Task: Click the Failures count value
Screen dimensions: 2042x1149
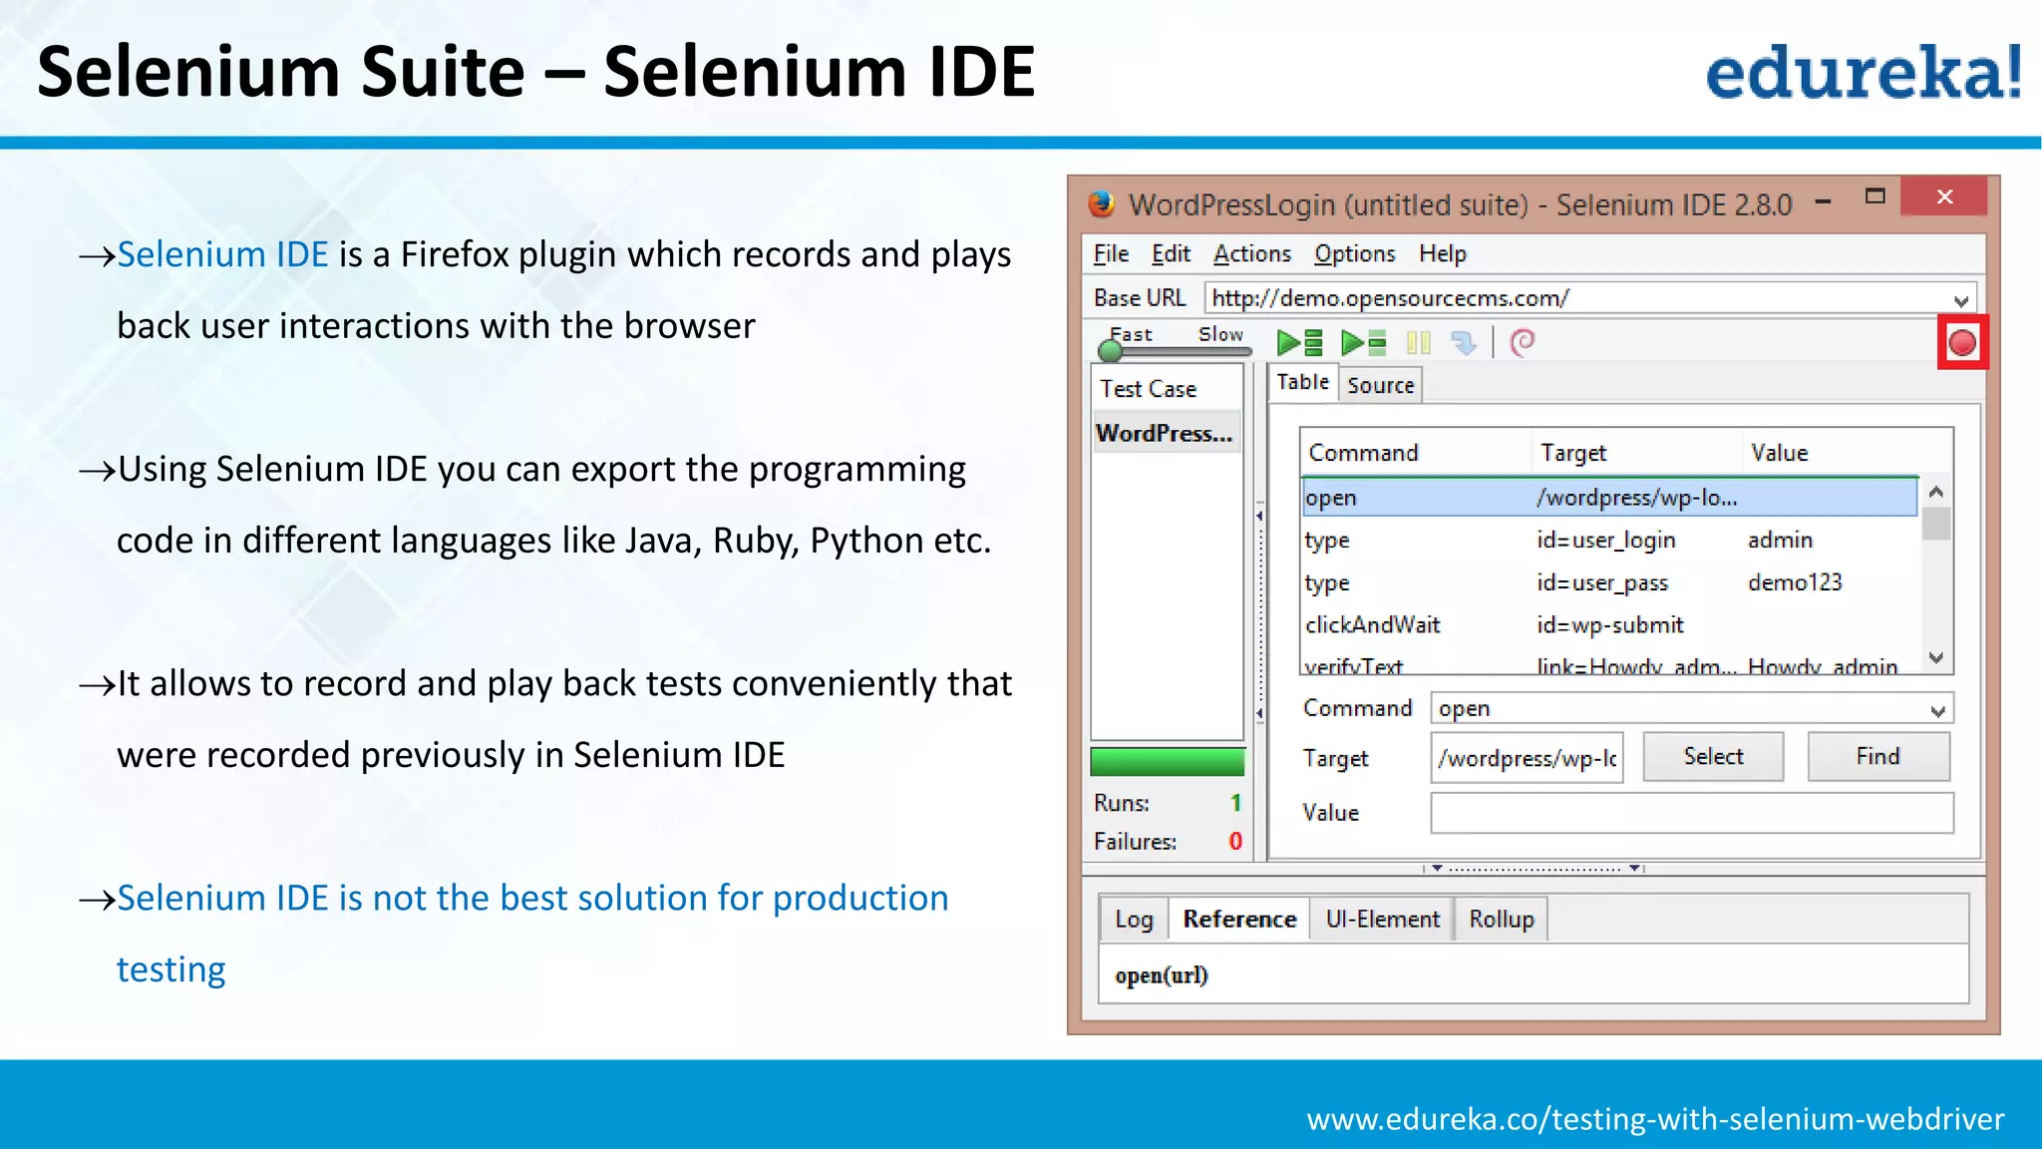Action: tap(1235, 841)
